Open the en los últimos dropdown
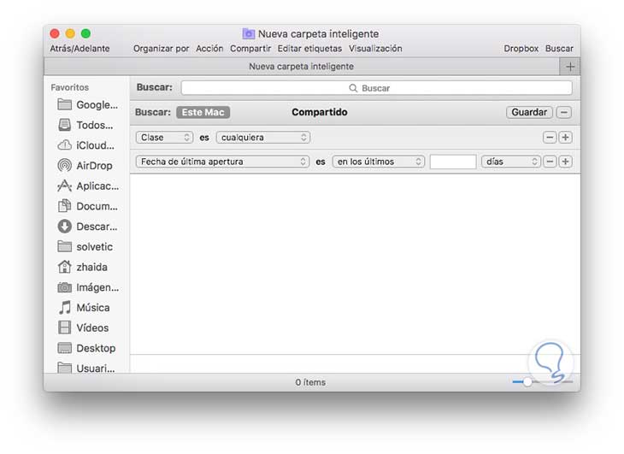Screen dimensions: 624x454 click(379, 162)
